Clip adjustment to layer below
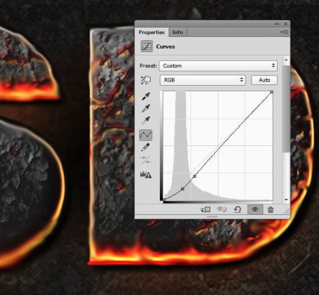 pos(206,209)
